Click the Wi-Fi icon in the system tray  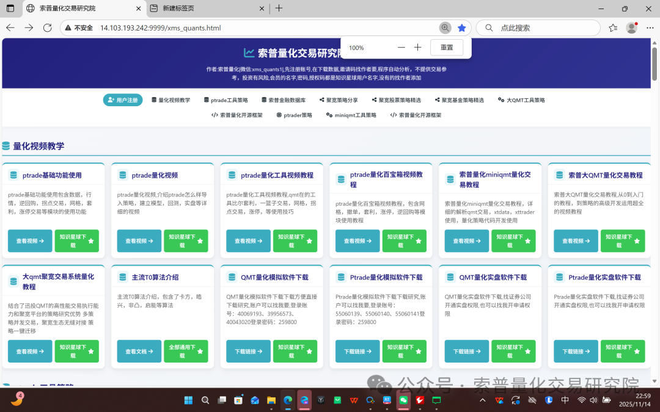click(x=581, y=400)
